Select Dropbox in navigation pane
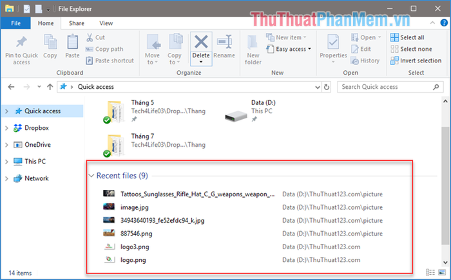The width and height of the screenshot is (451, 280). click(37, 128)
